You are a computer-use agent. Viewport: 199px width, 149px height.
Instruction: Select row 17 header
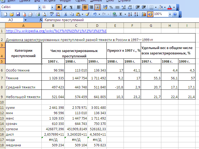(x=2, y=140)
